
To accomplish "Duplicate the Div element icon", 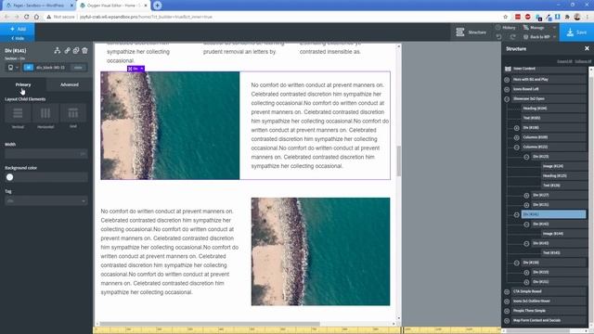I will (76, 50).
